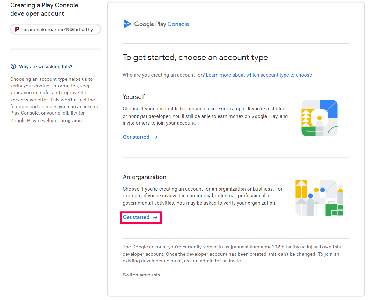Open the Learn more about account type link
The width and height of the screenshot is (368, 300).
(x=259, y=75)
